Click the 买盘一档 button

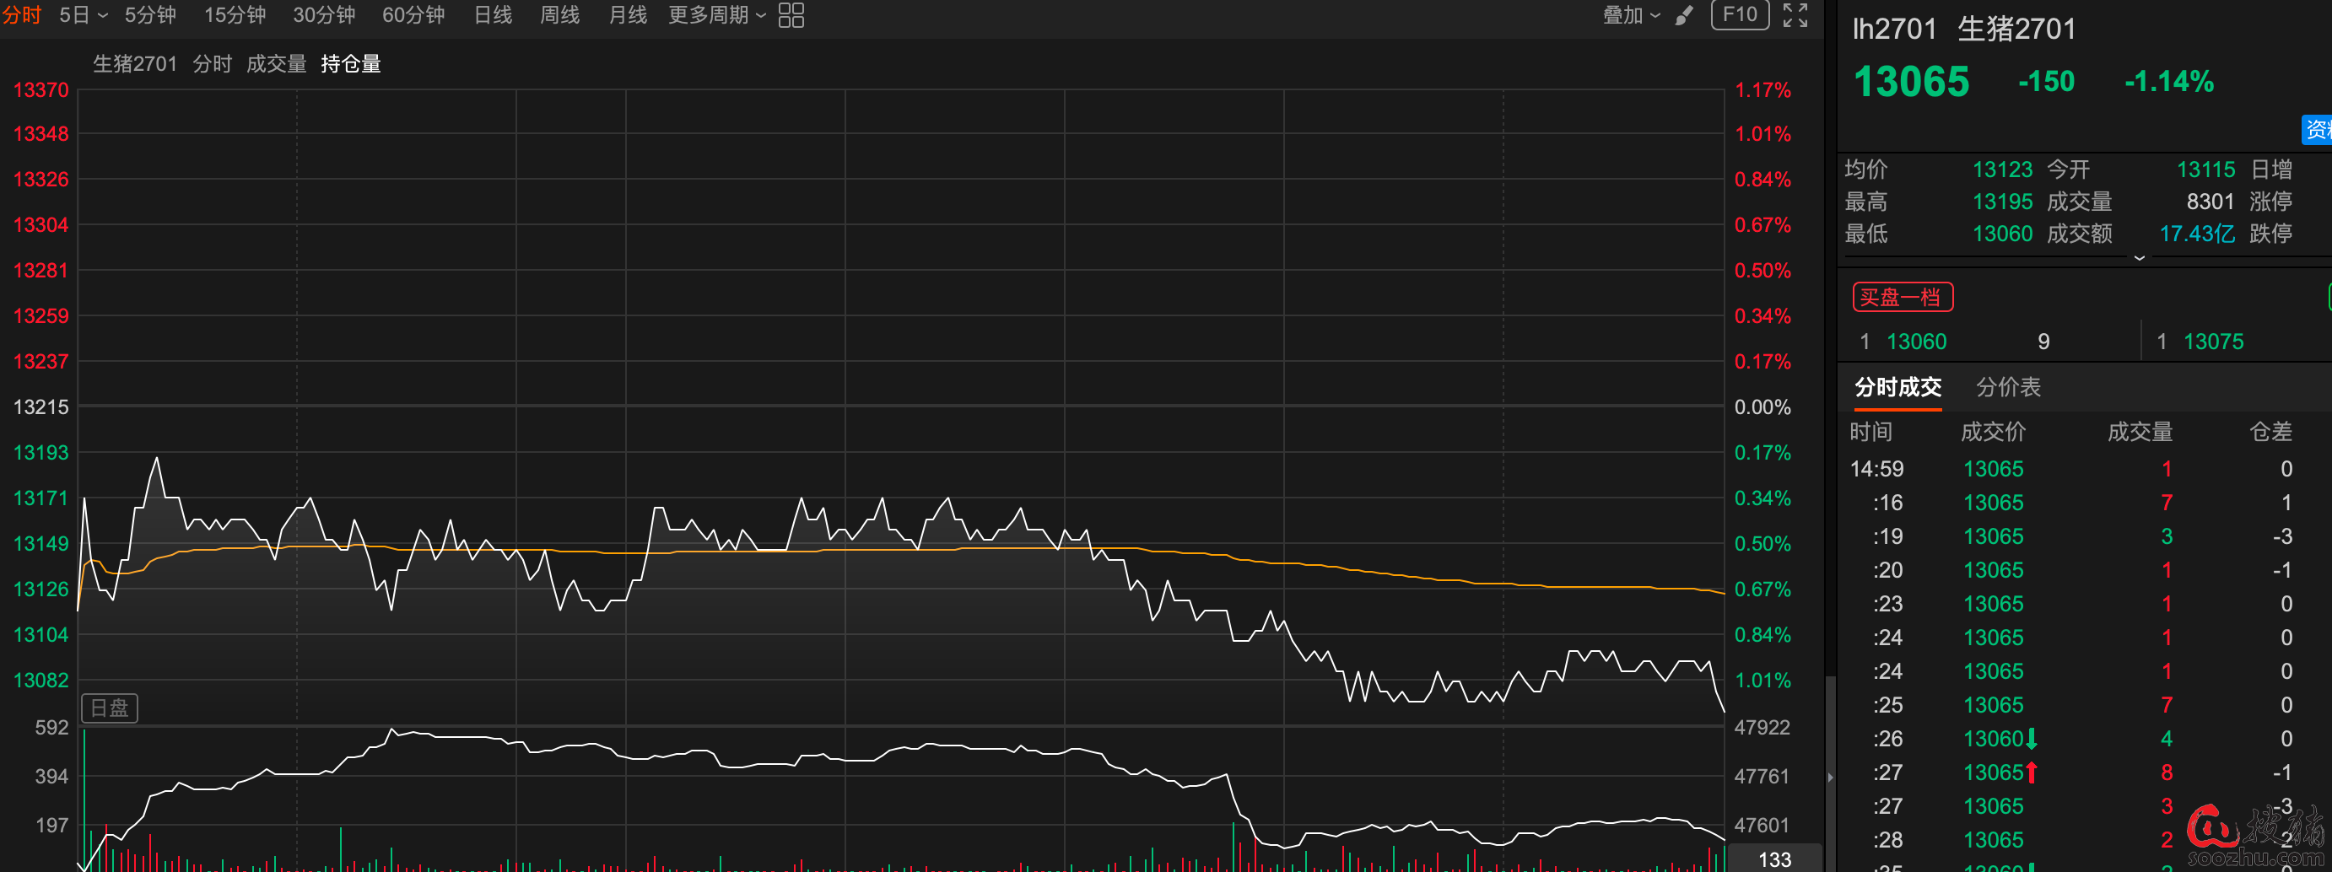point(1902,297)
